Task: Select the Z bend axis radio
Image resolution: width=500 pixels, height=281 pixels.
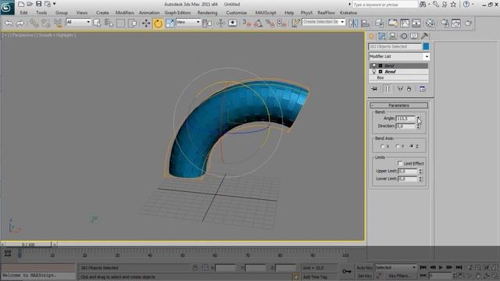Action: tap(412, 146)
